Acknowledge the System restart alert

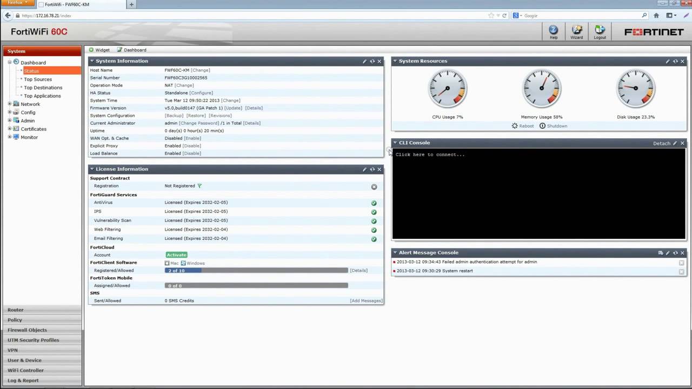(x=681, y=271)
